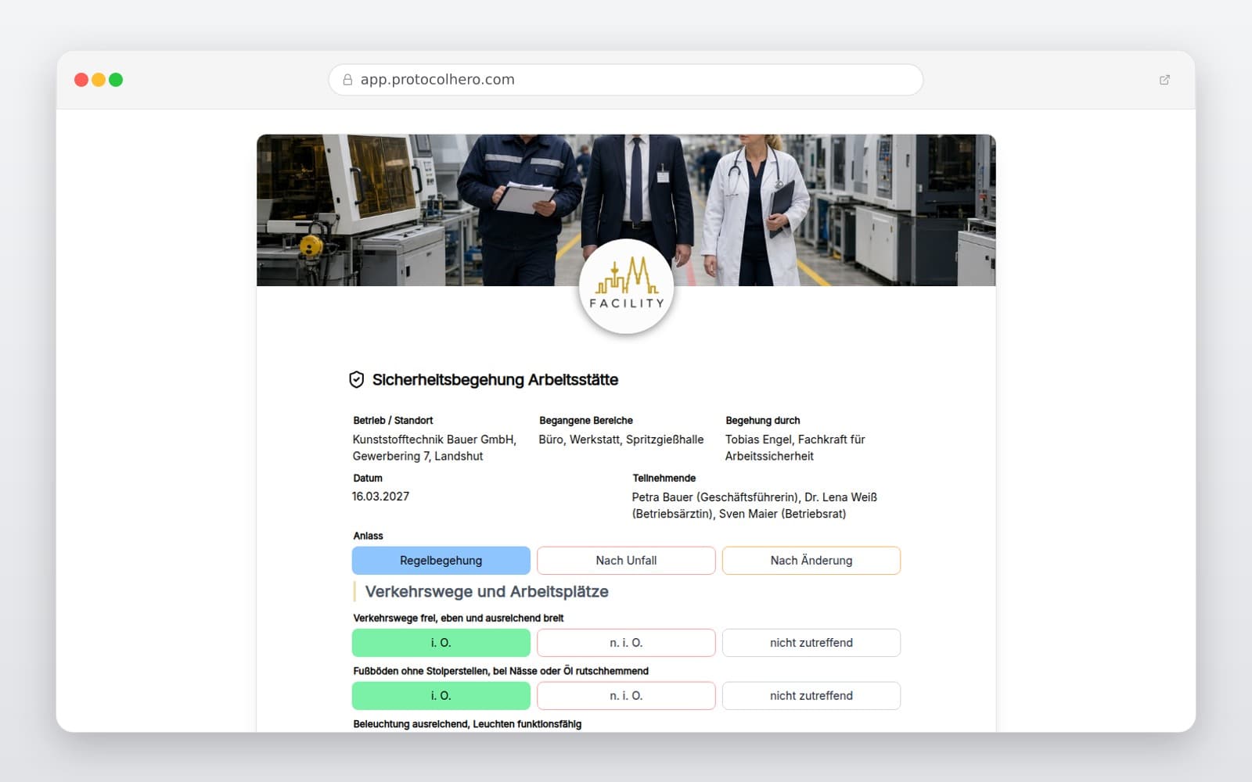
Task: Click the Anlass field label
Action: [368, 536]
